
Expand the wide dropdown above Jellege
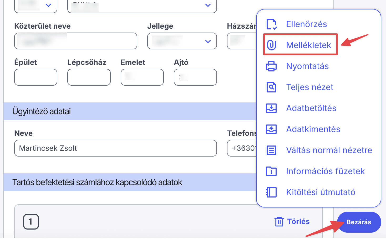click(142, 6)
